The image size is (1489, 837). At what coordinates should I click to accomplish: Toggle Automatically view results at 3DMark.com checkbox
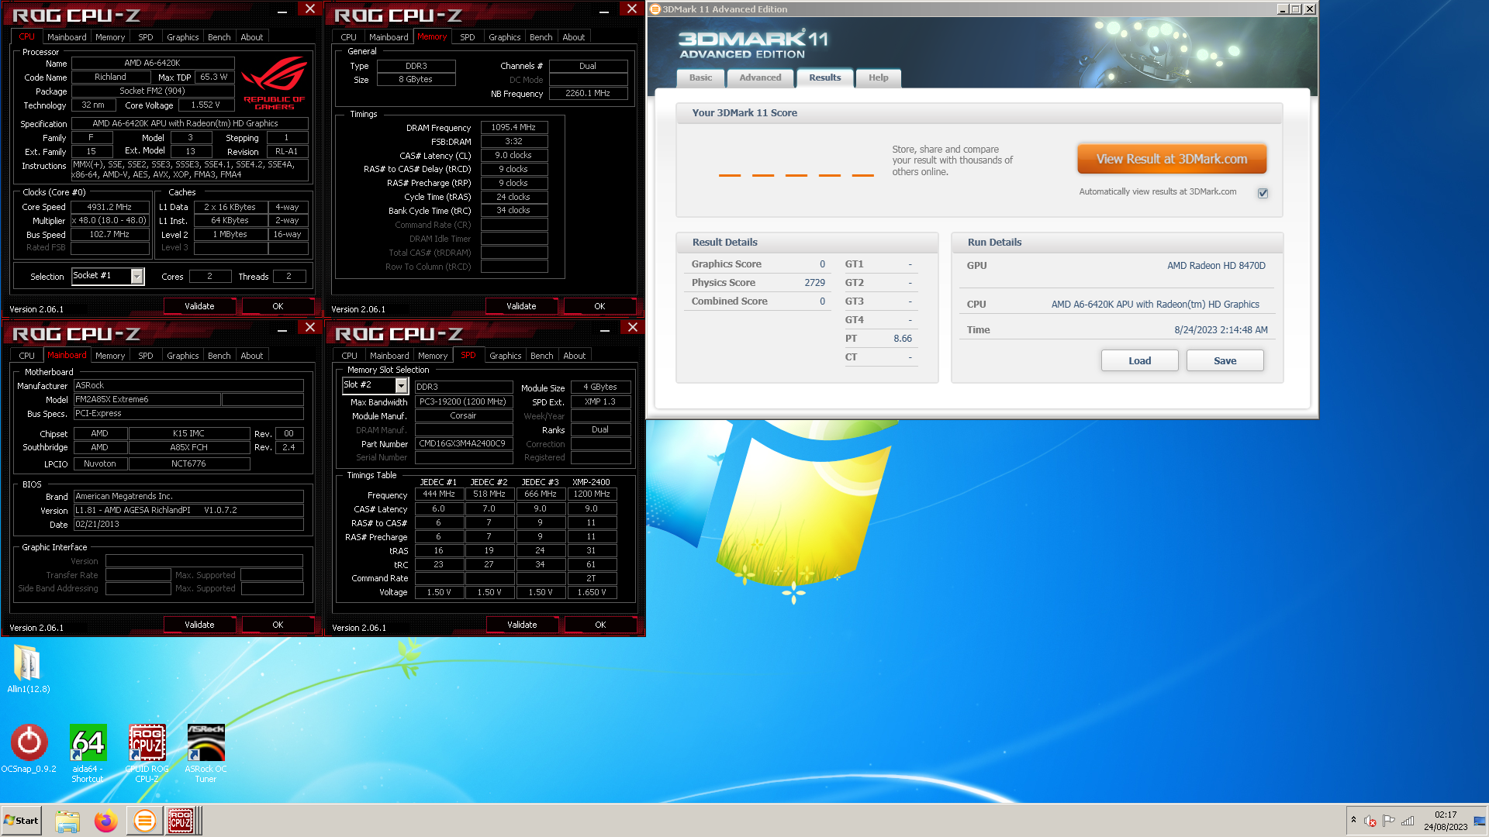pos(1263,193)
